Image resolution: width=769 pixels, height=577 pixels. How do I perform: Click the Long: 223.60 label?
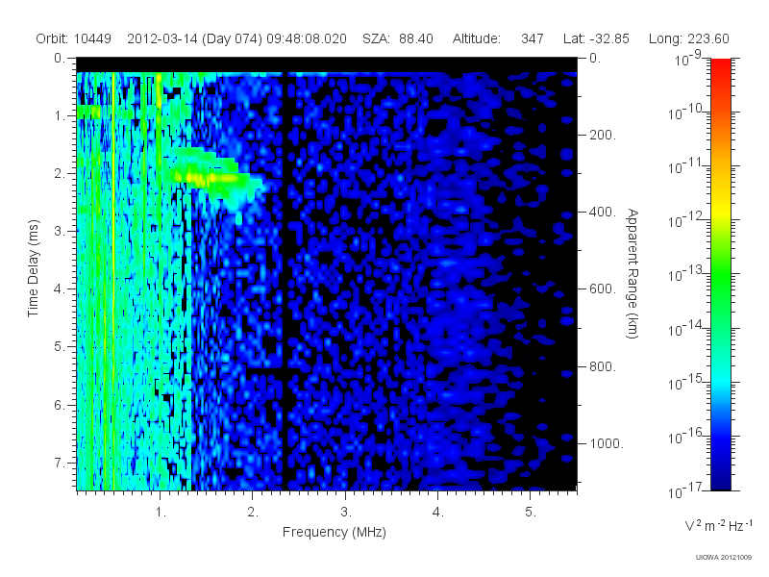tap(688, 38)
